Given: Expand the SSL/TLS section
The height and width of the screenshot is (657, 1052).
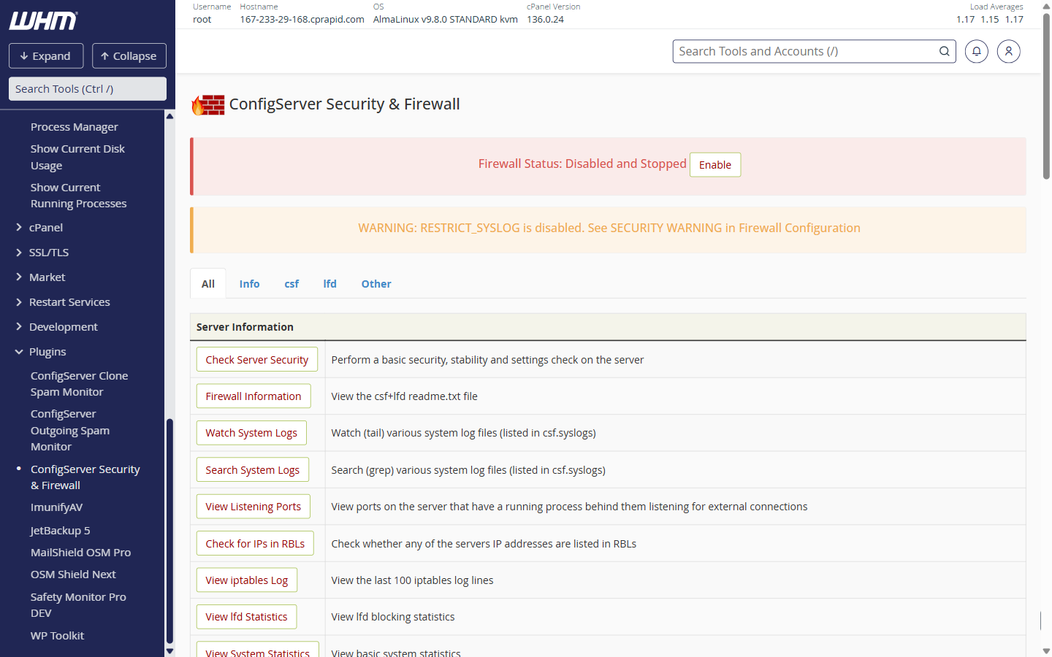Looking at the screenshot, I should (x=49, y=253).
